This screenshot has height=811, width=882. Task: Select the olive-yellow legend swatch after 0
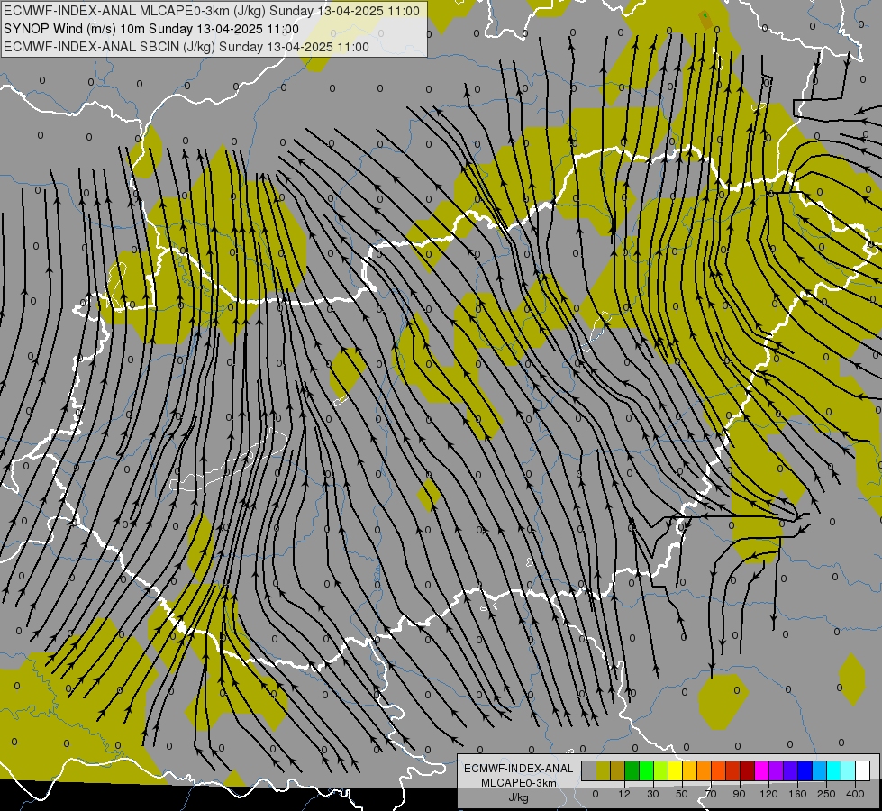click(603, 770)
